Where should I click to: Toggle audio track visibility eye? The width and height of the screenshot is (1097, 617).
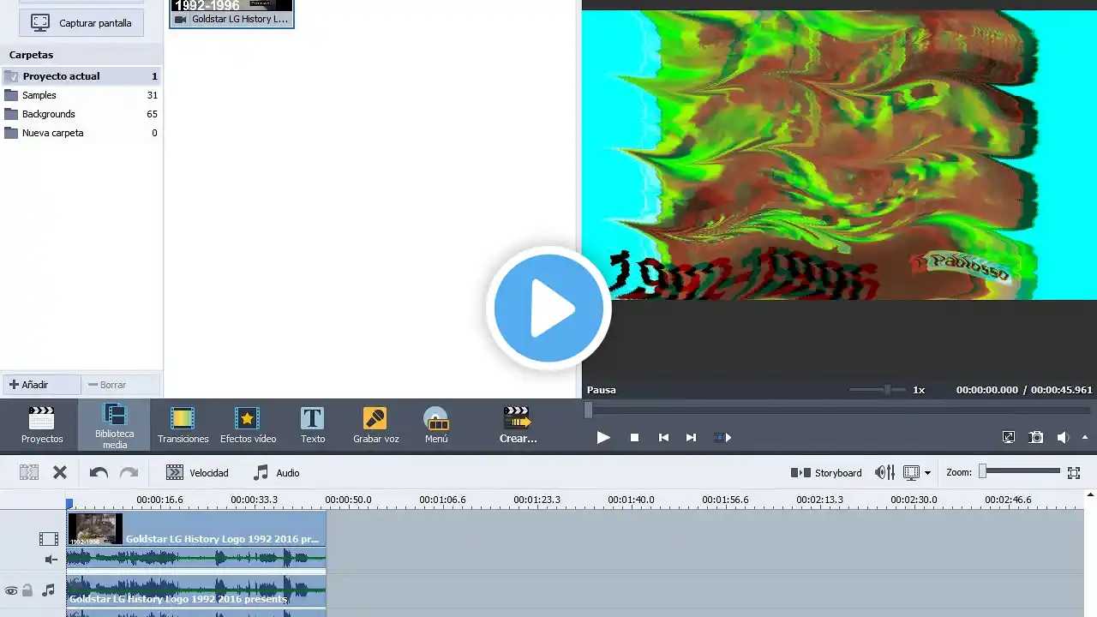click(x=11, y=590)
